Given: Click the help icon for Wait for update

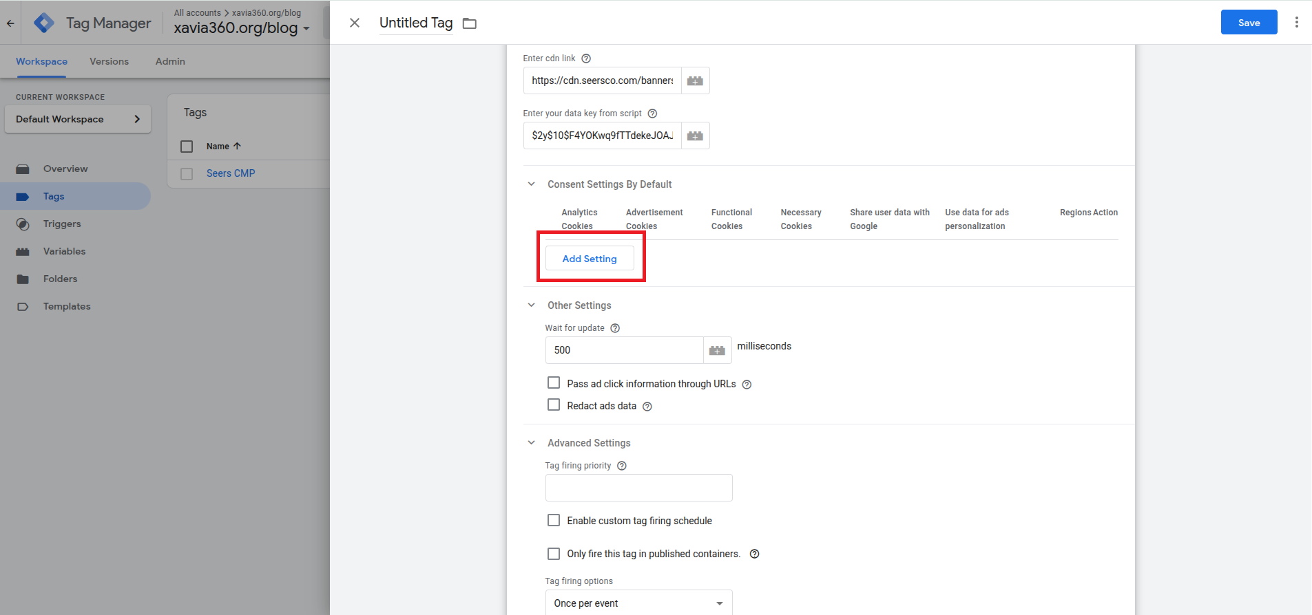Looking at the screenshot, I should tap(615, 328).
